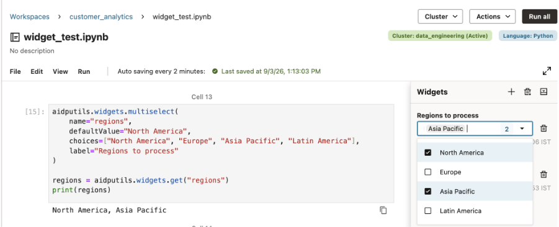
Task: Check the Europe checkbox
Action: click(428, 172)
